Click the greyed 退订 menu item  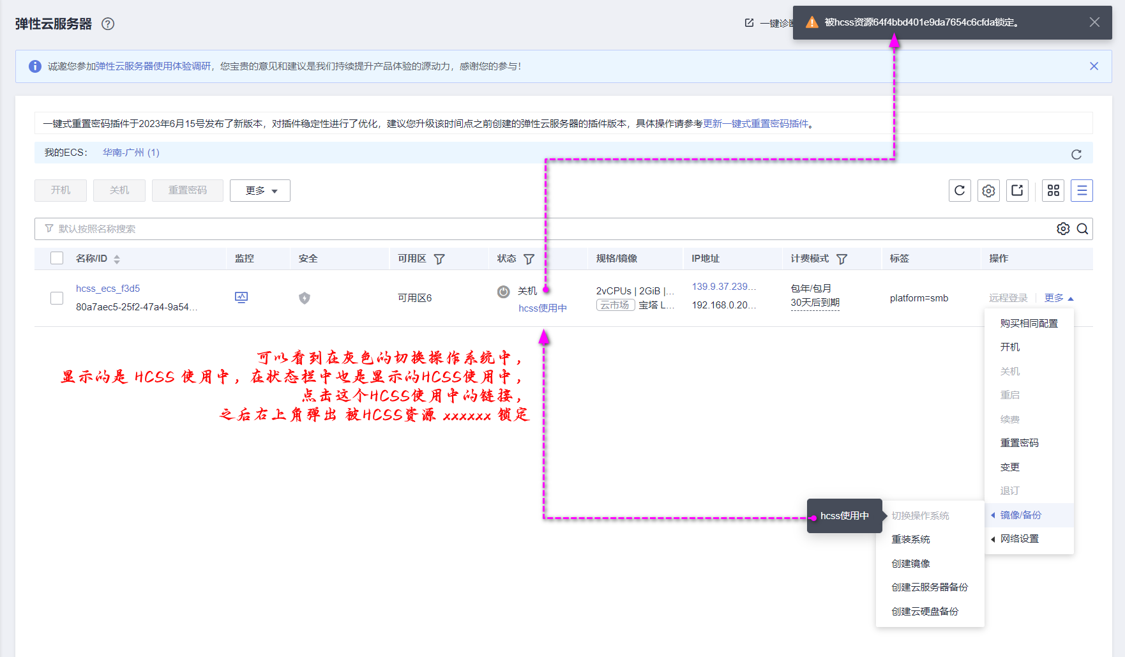(1029, 491)
